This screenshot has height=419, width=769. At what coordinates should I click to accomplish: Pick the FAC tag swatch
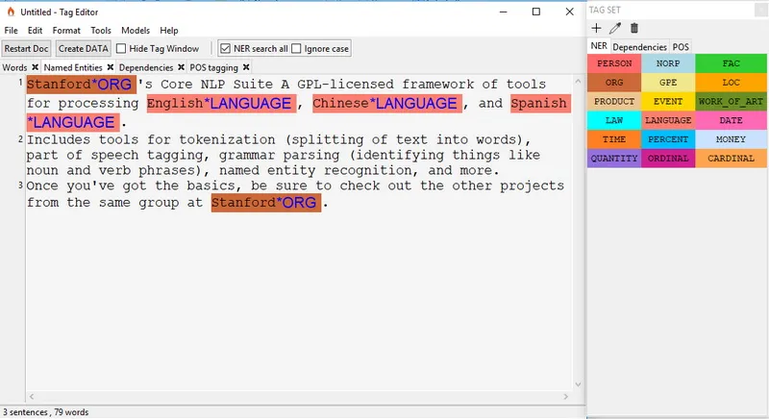pos(731,63)
